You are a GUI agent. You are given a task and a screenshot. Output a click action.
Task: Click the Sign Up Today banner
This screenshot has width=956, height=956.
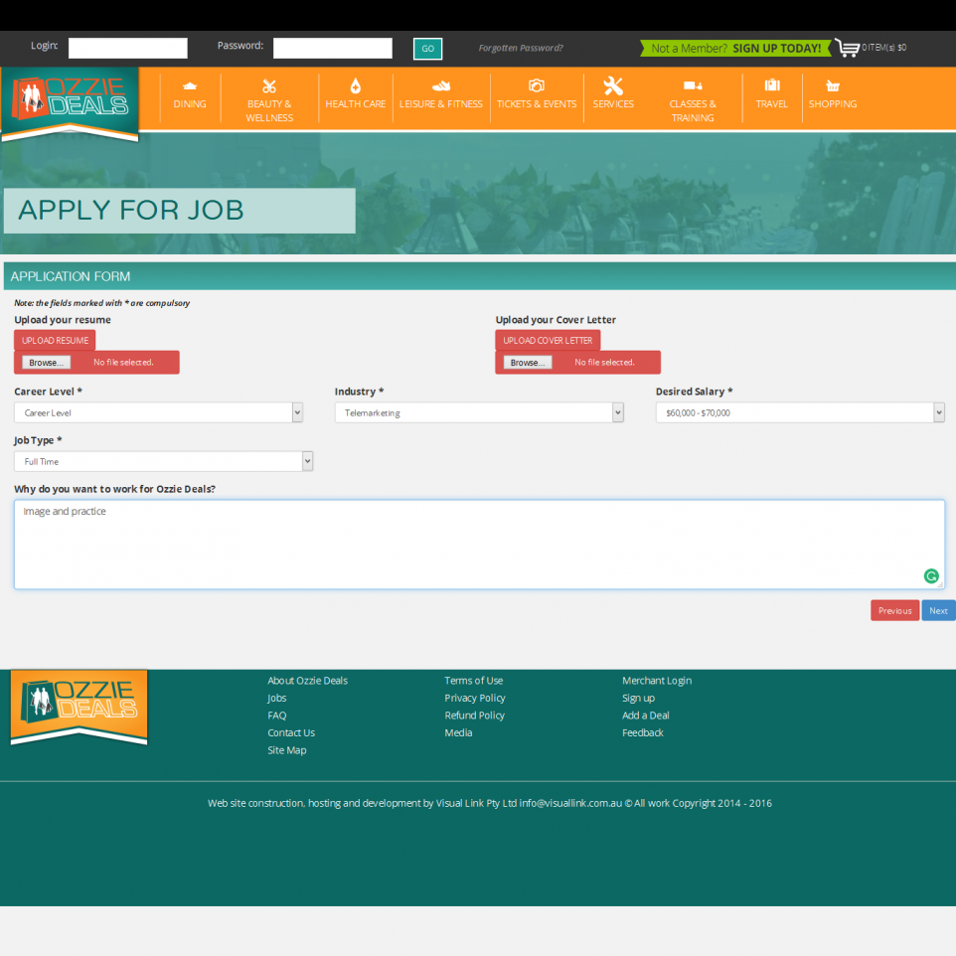[735, 48]
